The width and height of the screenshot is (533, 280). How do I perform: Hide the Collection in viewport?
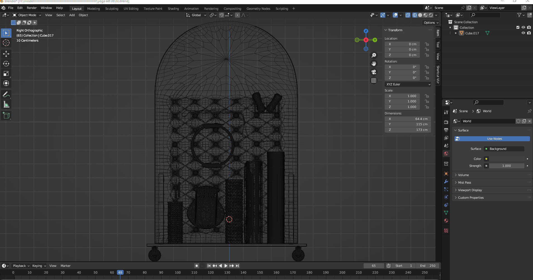(x=523, y=27)
